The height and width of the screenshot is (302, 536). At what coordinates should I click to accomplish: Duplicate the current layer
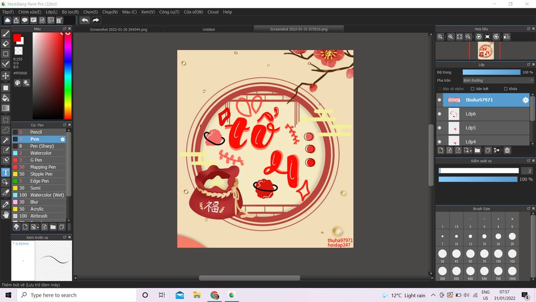[x=488, y=150]
